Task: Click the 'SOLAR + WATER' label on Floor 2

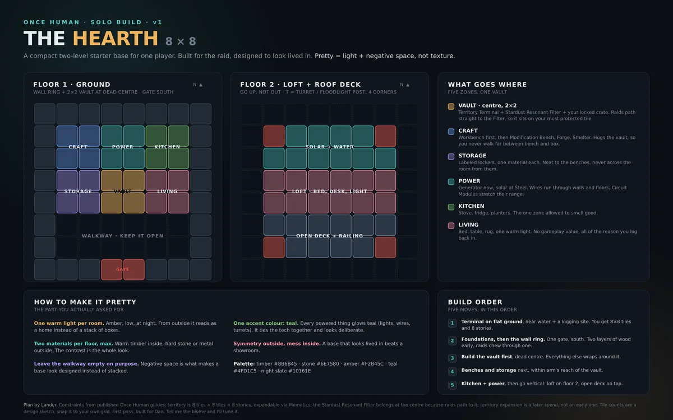Action: tap(330, 147)
